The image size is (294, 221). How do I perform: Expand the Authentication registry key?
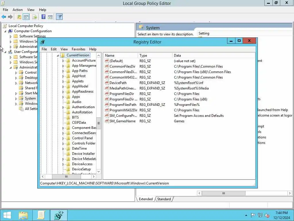(x=63, y=107)
